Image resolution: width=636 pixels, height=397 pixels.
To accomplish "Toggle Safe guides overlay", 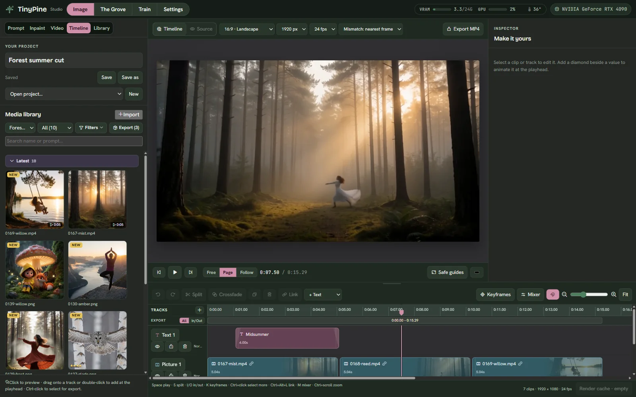I will tap(447, 272).
